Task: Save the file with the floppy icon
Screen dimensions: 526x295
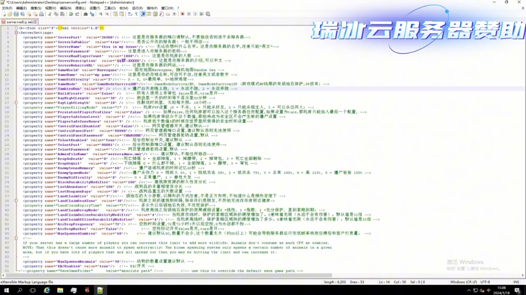Action: tap(16, 14)
